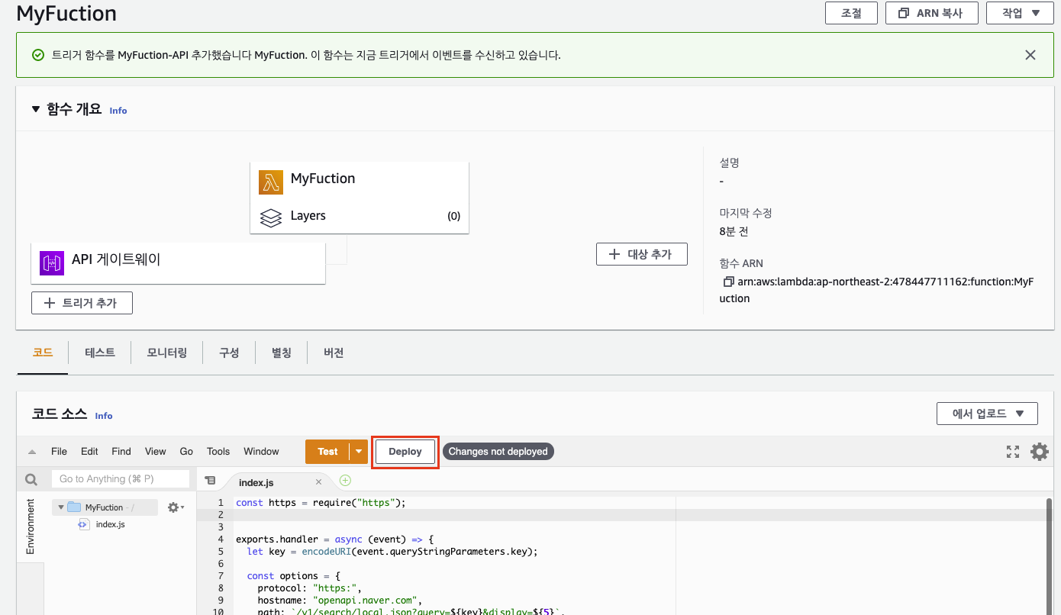The height and width of the screenshot is (615, 1061).
Task: Switch to the 구성 tab
Action: 229,353
